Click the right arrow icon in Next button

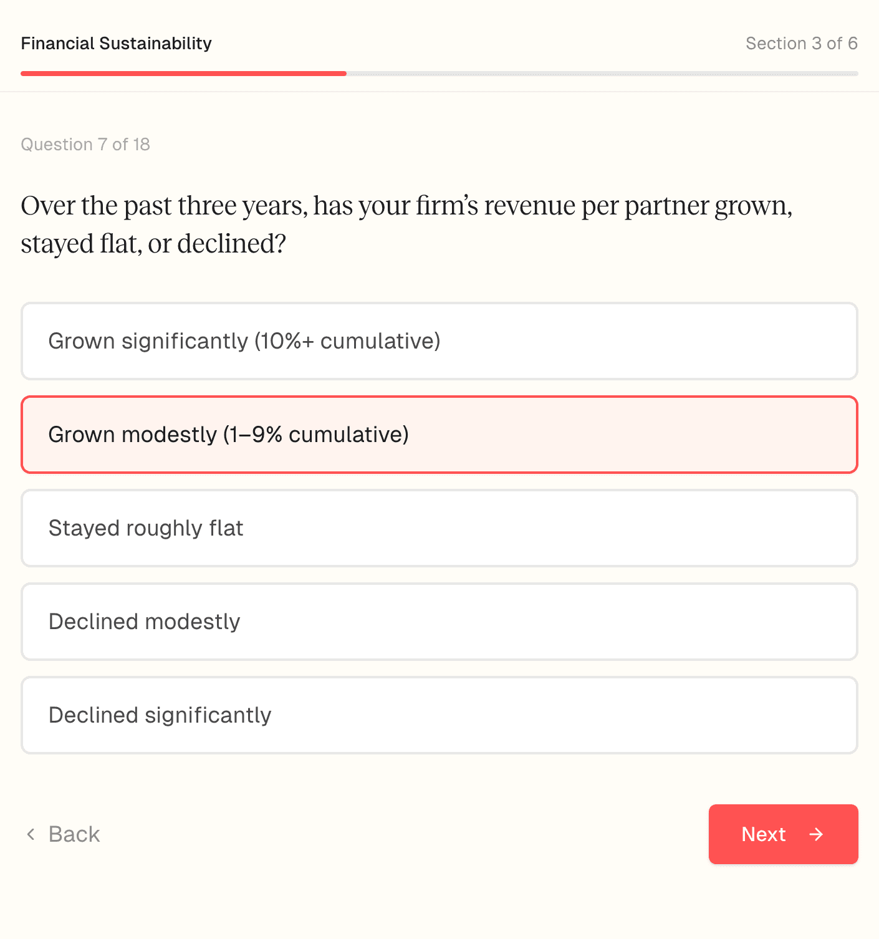point(816,834)
